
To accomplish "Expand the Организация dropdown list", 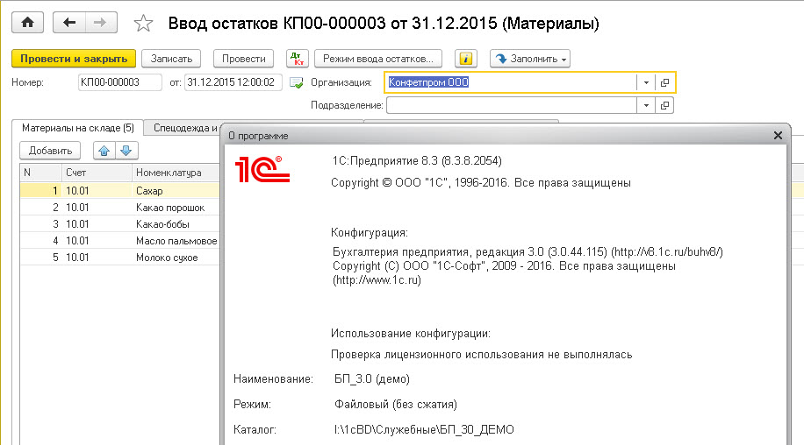I will [x=646, y=82].
